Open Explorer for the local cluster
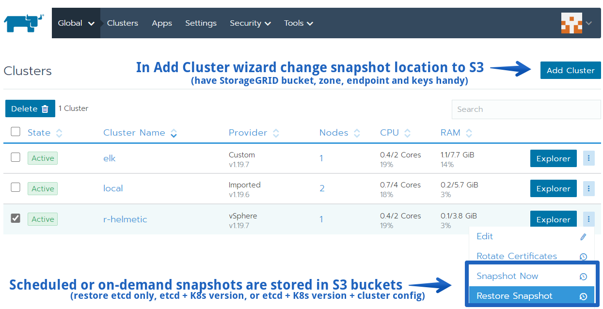Screen dimensions: 603x309 pos(554,188)
